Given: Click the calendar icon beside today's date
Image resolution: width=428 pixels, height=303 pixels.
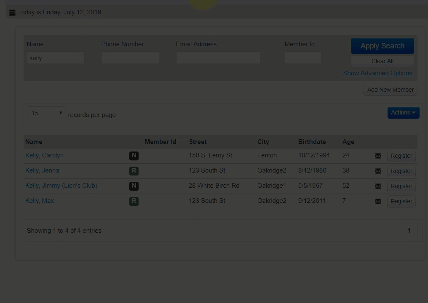Looking at the screenshot, I should [x=12, y=12].
